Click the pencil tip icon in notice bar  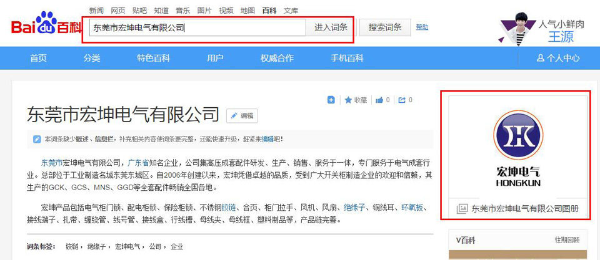pos(37,139)
